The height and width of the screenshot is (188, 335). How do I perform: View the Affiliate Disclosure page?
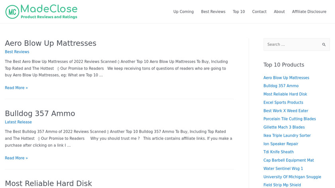(309, 12)
